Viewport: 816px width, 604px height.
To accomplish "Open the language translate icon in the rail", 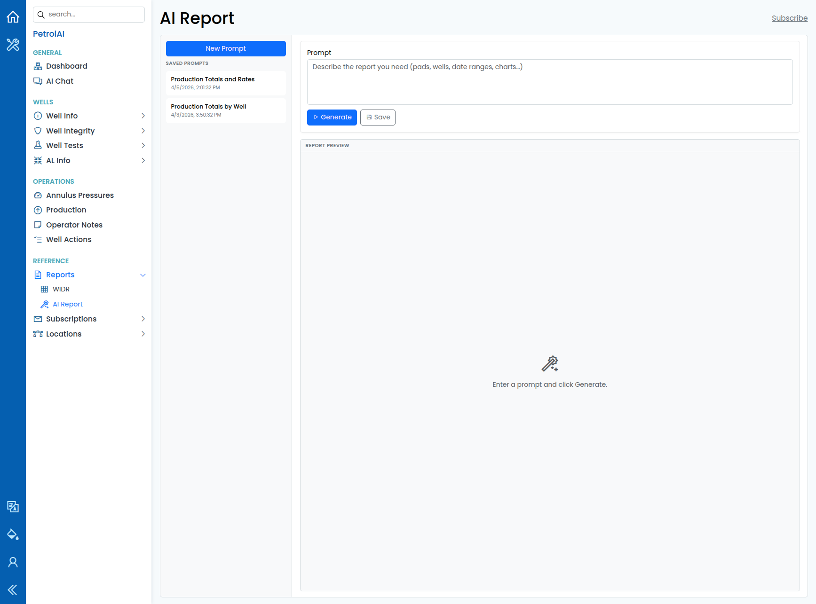I will [13, 507].
